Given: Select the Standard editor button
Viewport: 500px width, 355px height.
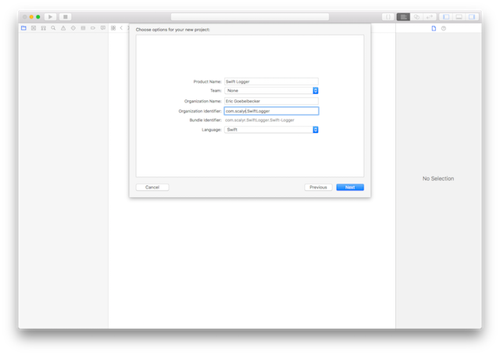Looking at the screenshot, I should click(403, 16).
